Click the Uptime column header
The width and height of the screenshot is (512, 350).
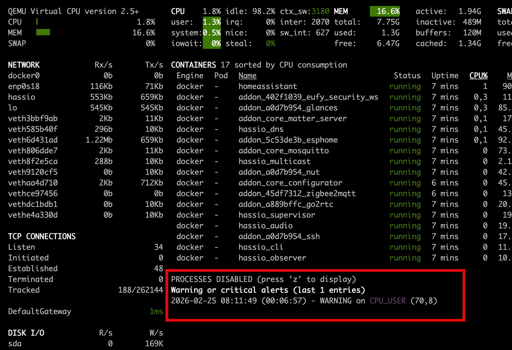coord(445,76)
